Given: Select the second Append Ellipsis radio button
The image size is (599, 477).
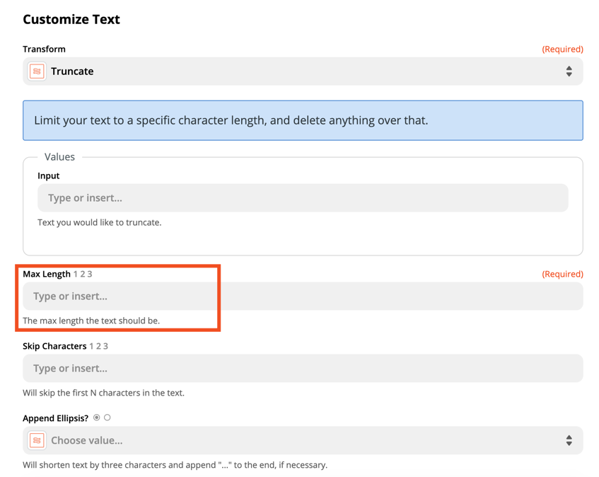Looking at the screenshot, I should pos(107,418).
